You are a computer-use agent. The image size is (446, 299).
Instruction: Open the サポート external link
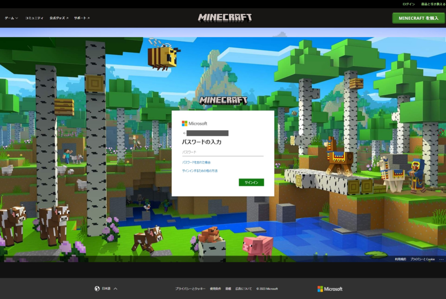[81, 18]
